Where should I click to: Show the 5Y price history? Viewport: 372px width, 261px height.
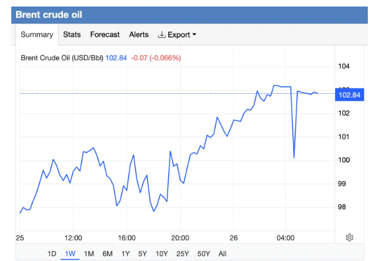click(143, 254)
